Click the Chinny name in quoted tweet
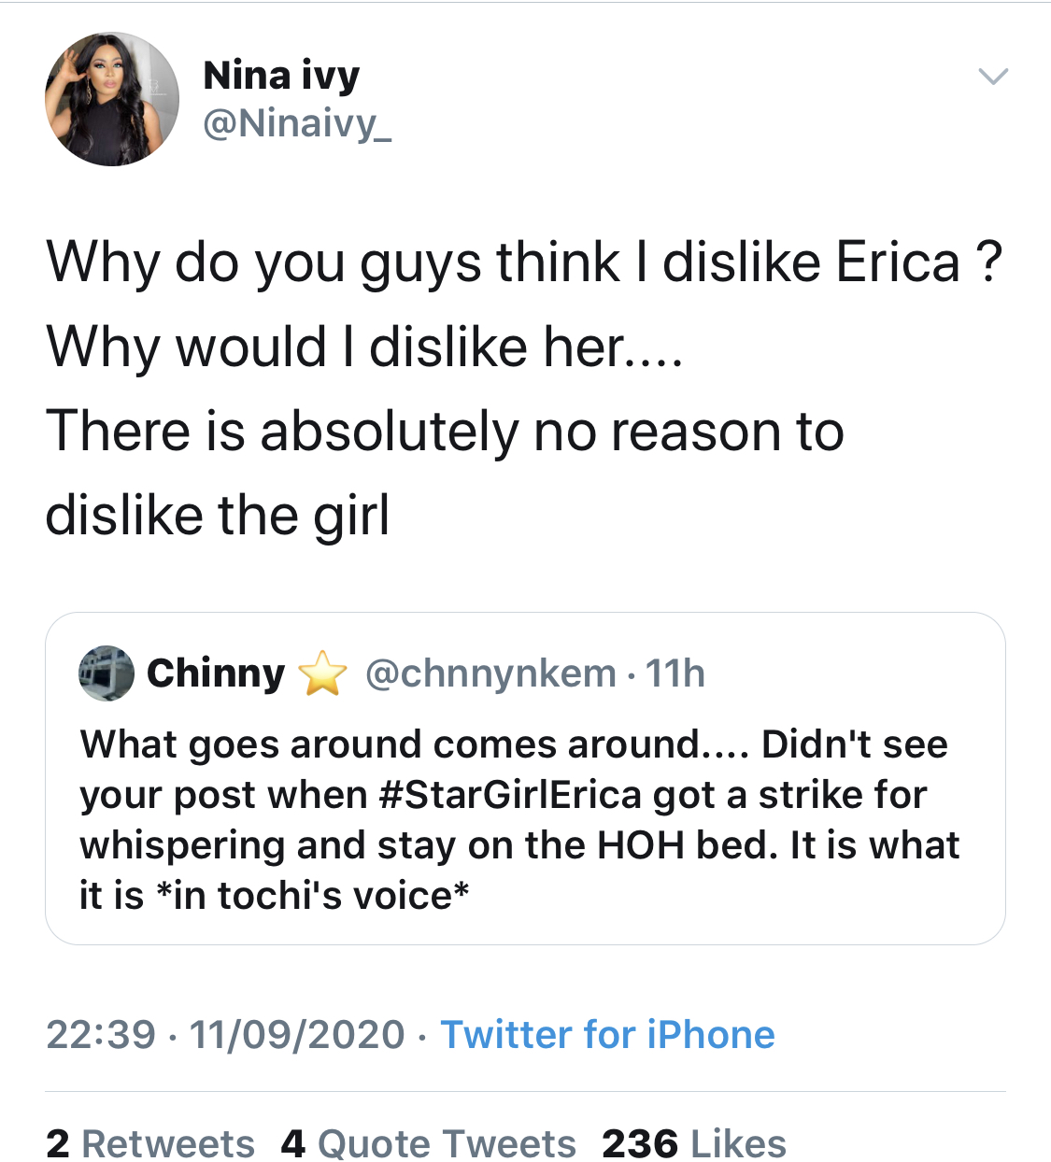Image resolution: width=1051 pixels, height=1162 pixels. [x=216, y=673]
